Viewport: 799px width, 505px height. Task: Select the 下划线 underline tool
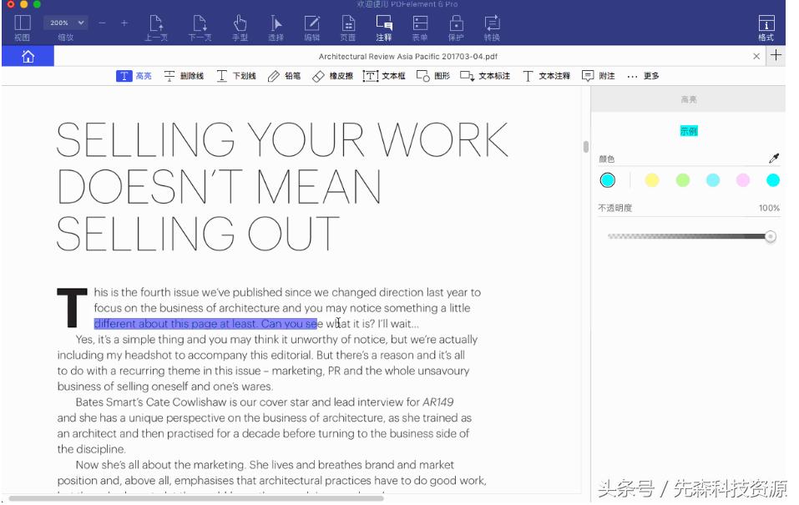point(236,76)
